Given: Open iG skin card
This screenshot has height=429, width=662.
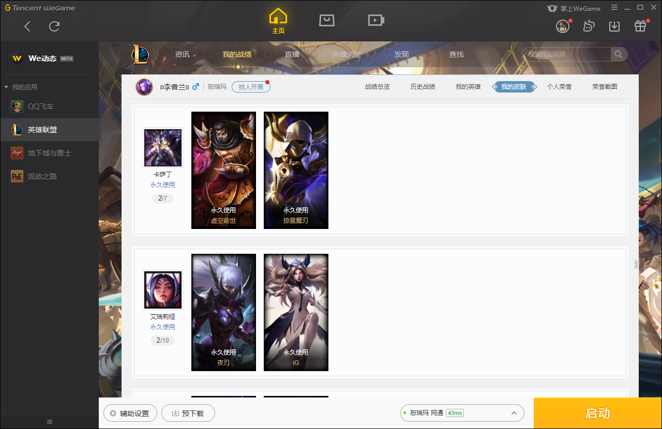Looking at the screenshot, I should [296, 312].
